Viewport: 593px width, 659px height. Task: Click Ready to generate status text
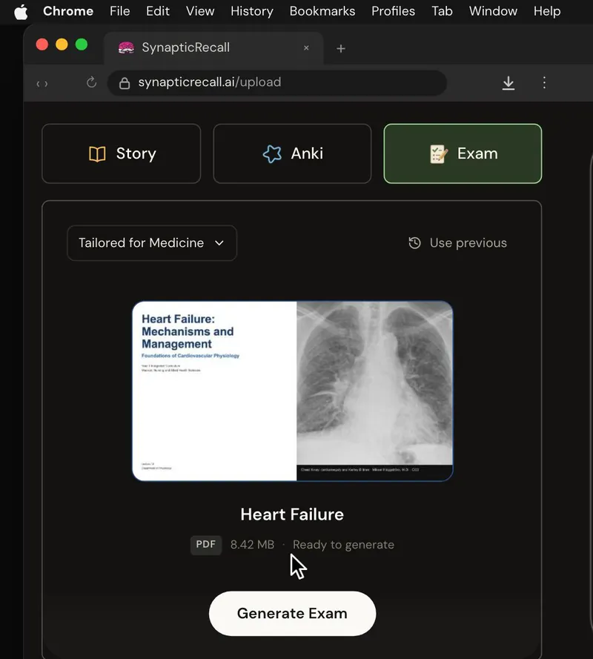343,545
